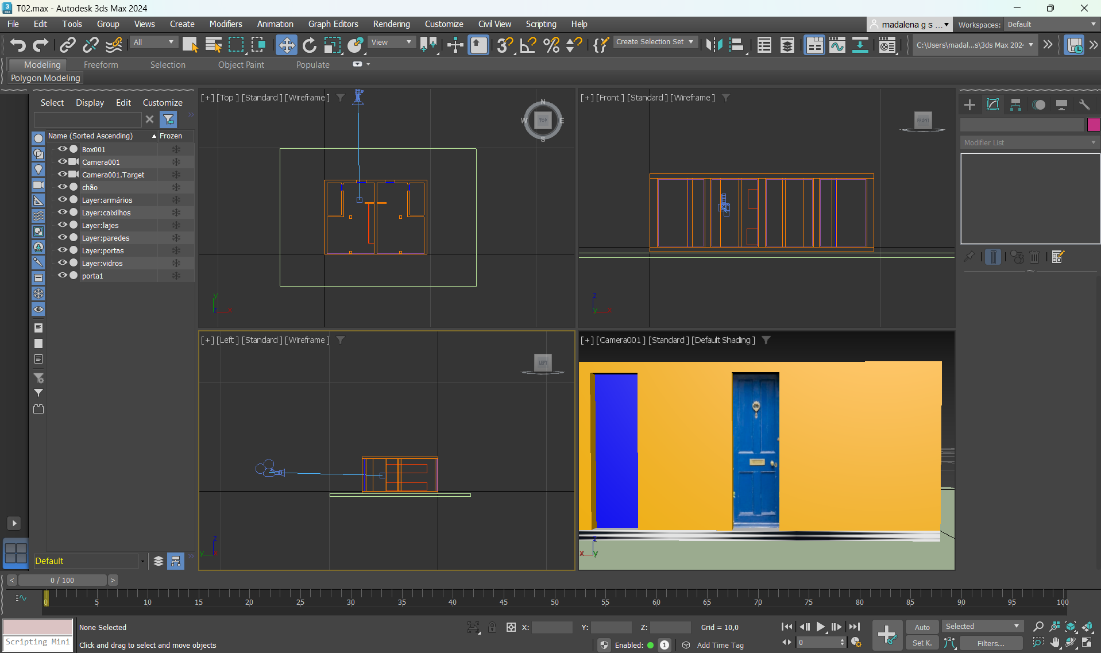The image size is (1101, 653).
Task: Click the Set Key button
Action: (x=922, y=643)
